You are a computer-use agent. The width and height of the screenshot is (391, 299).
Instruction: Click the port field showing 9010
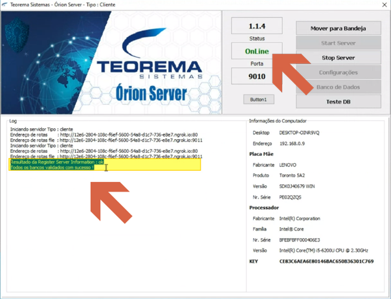click(x=257, y=76)
